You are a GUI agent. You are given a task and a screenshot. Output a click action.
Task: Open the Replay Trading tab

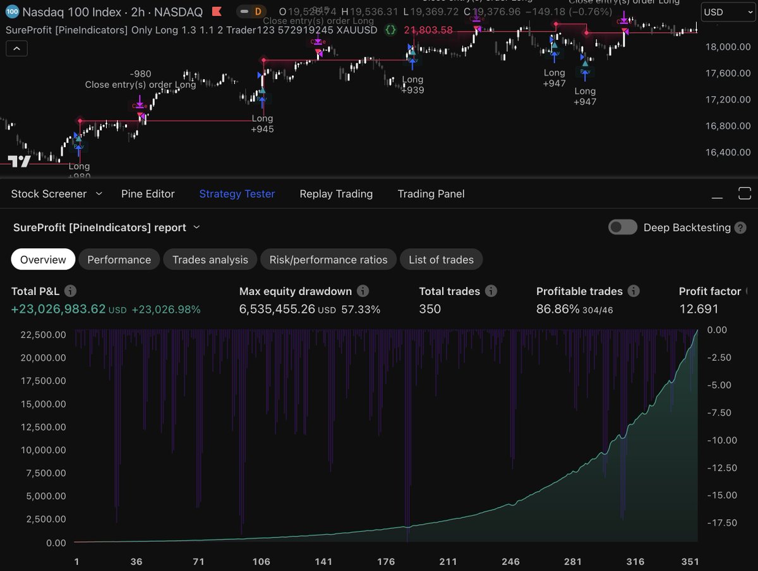click(x=336, y=194)
